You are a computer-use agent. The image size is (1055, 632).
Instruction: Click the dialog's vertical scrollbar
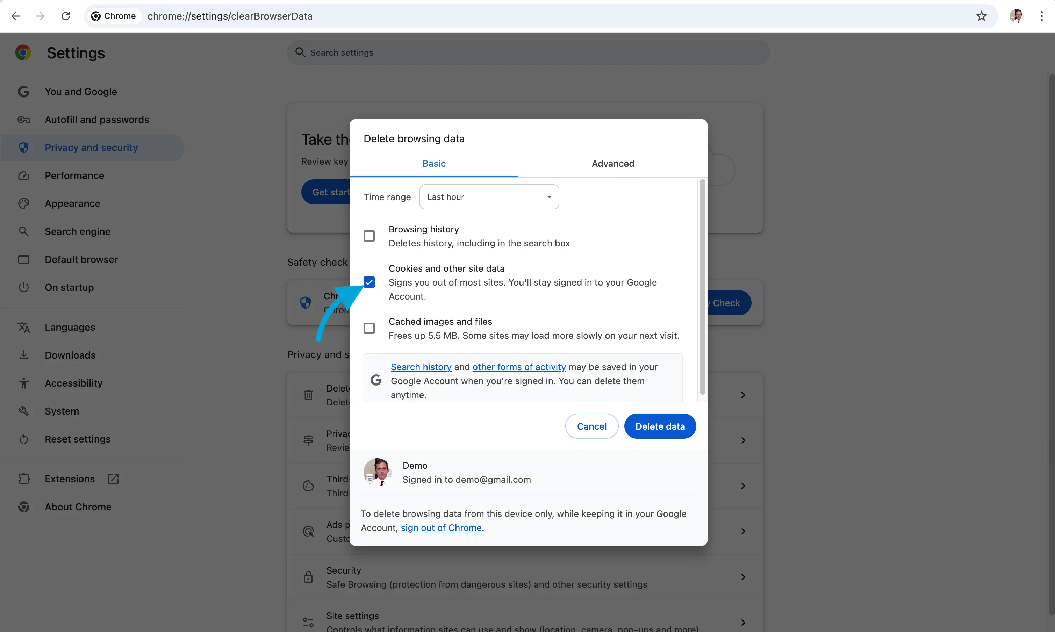[x=702, y=287]
